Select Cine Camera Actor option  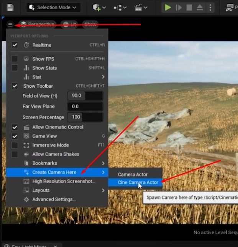135,182
